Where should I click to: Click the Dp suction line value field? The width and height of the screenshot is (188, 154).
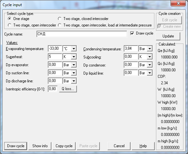55,73
